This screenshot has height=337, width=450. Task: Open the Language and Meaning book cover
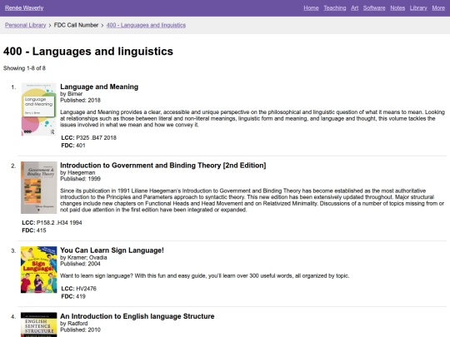(38, 110)
